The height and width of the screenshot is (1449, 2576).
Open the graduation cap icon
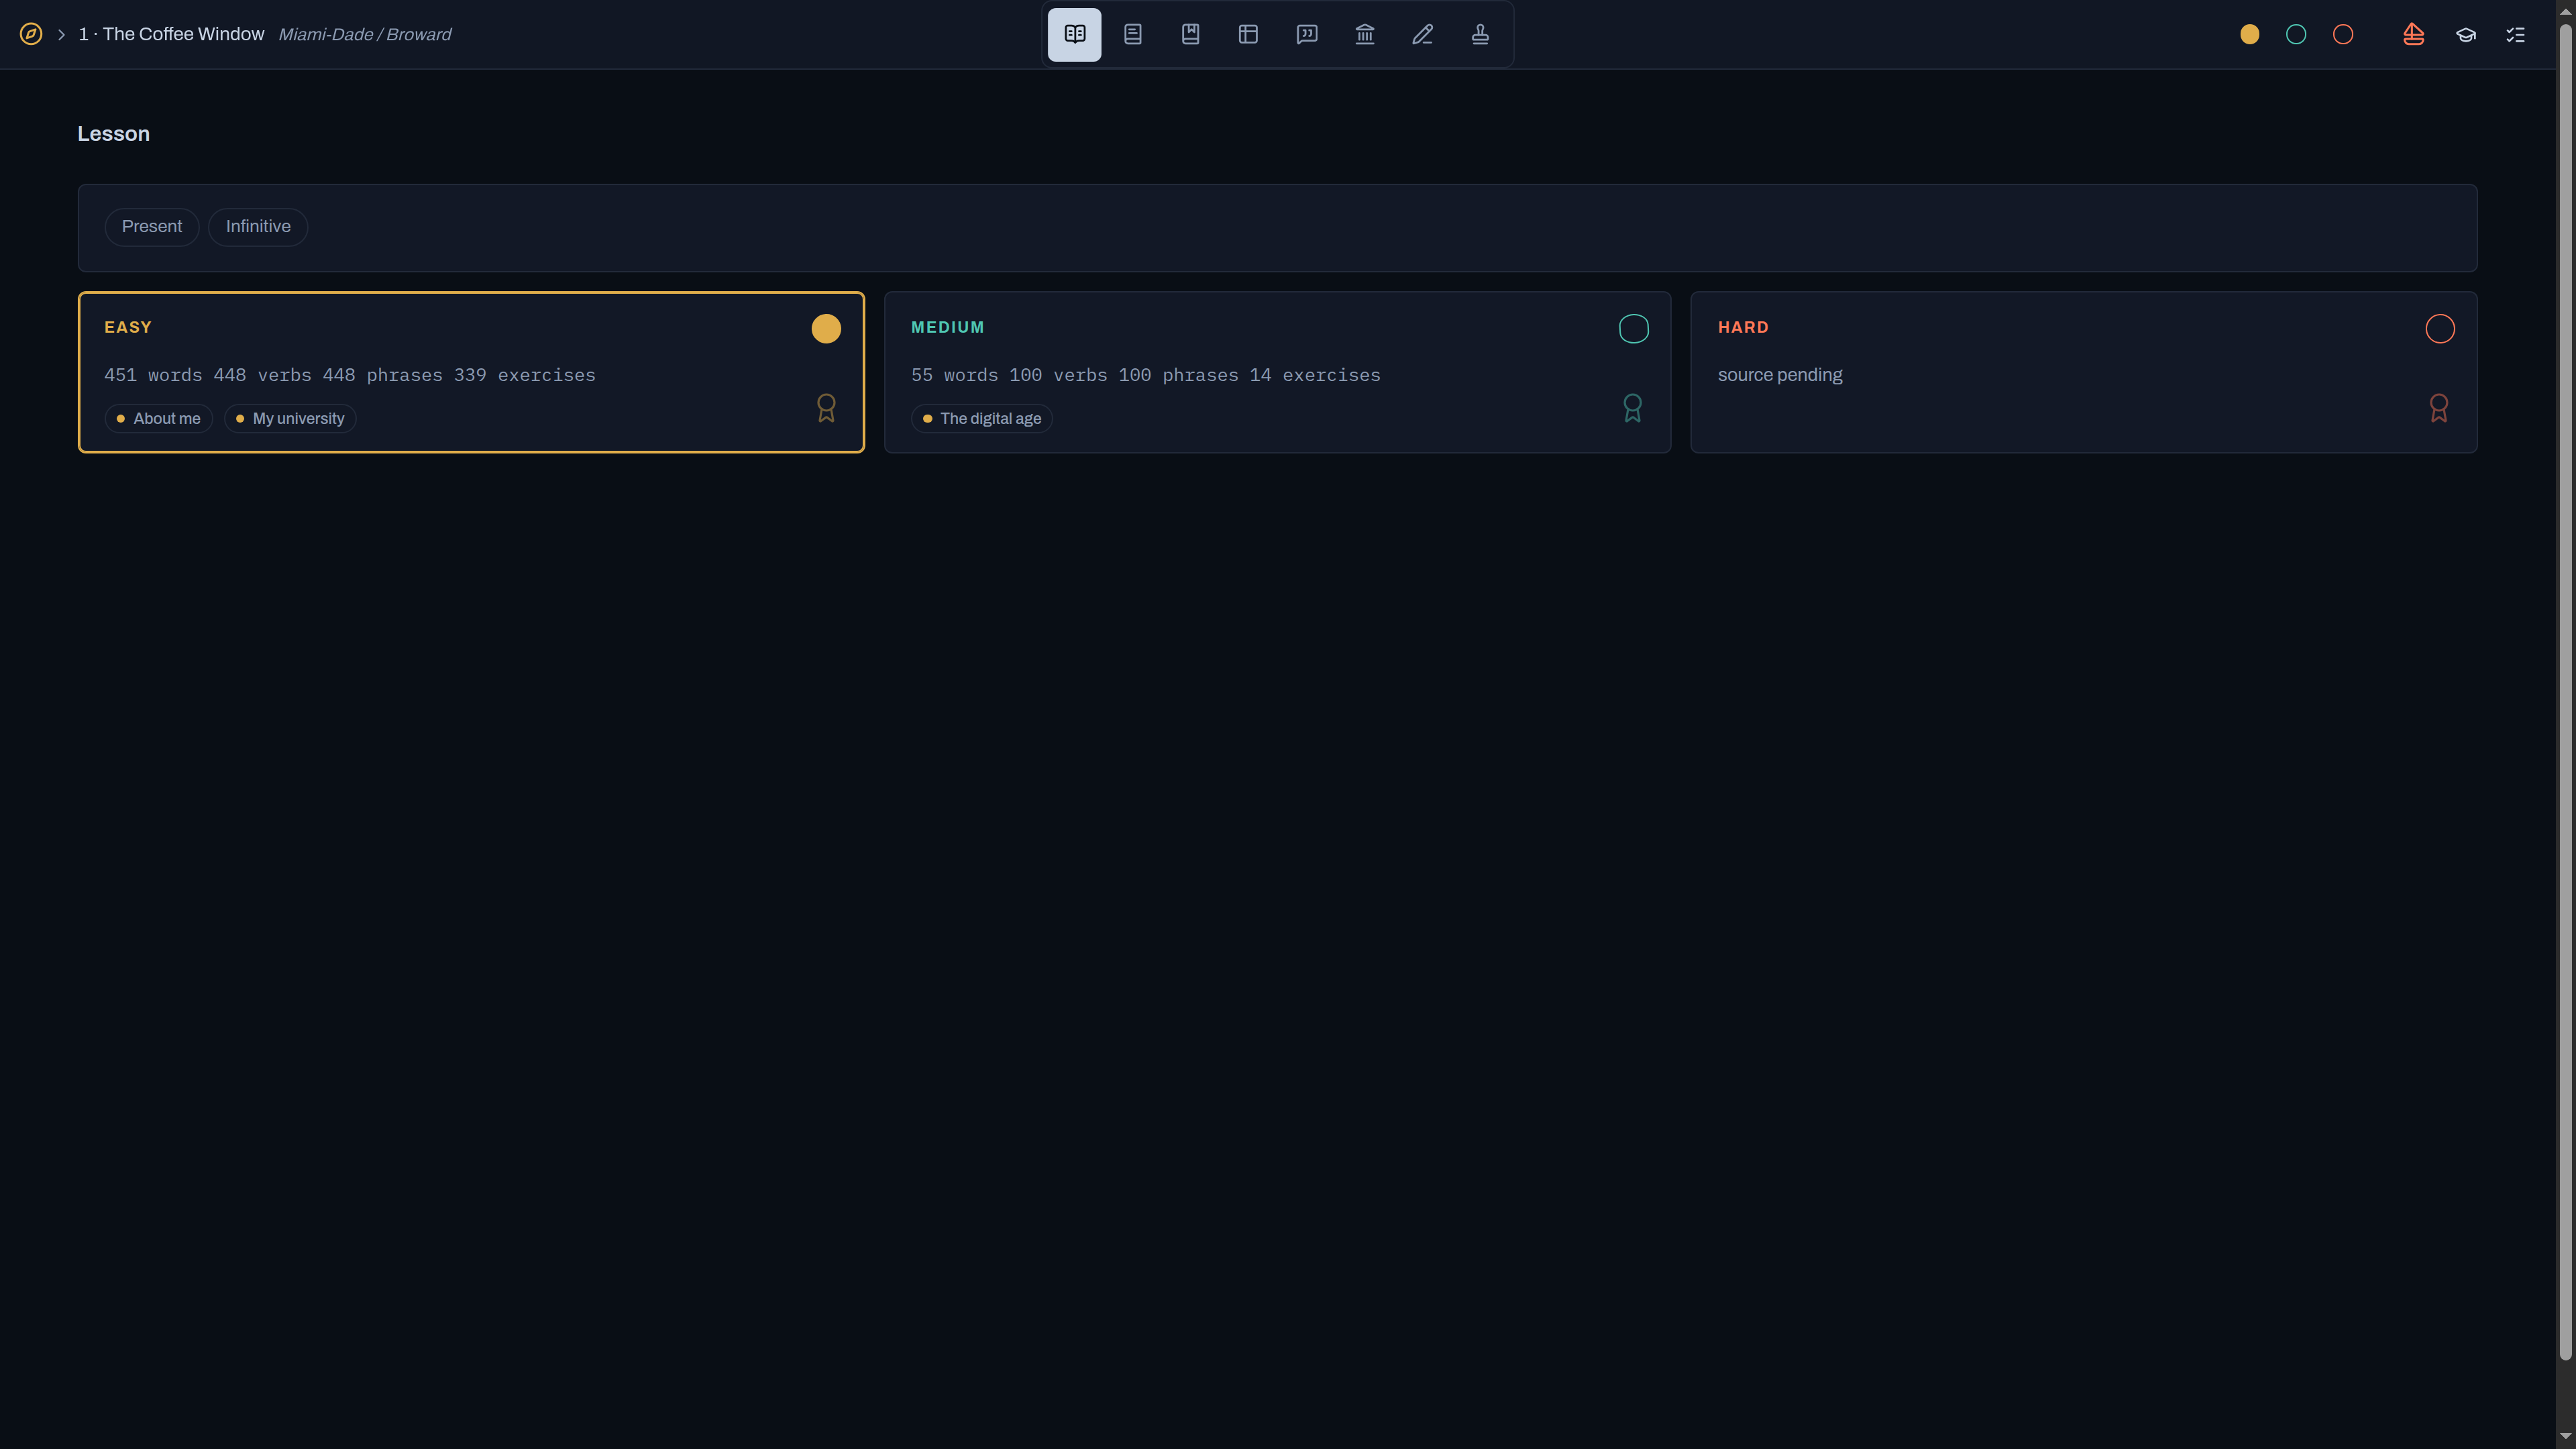2465,34
